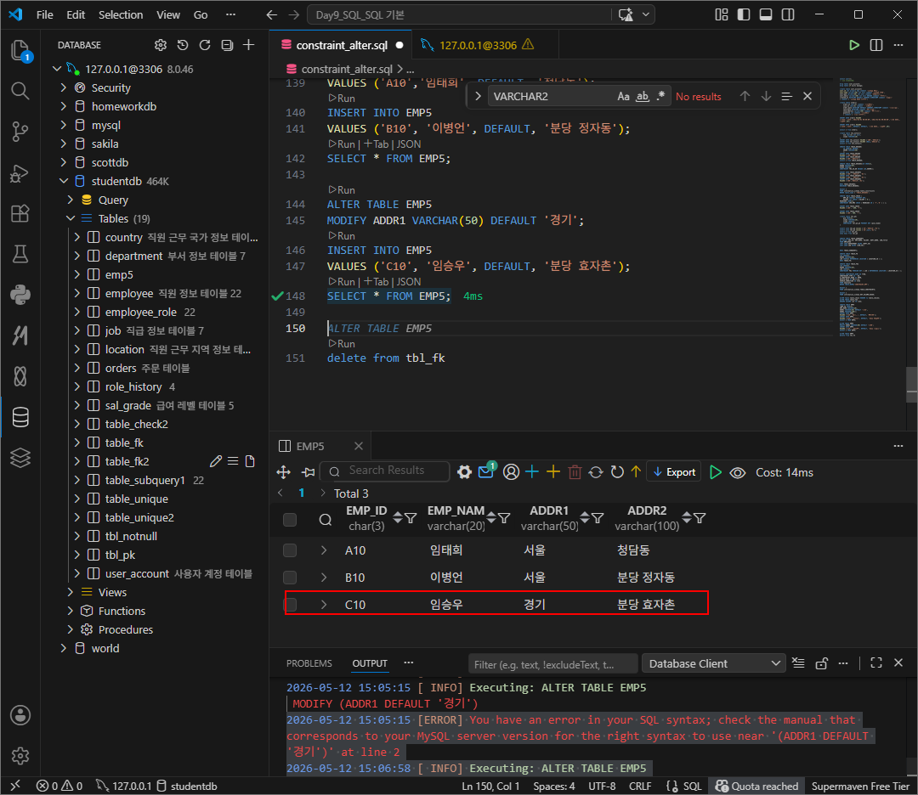Open database panel settings gear
Viewport: 918px width, 795px height.
tap(161, 45)
